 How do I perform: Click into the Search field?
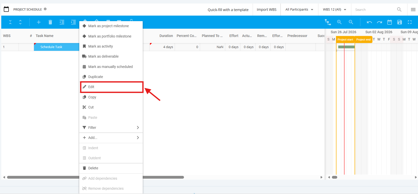[374, 10]
